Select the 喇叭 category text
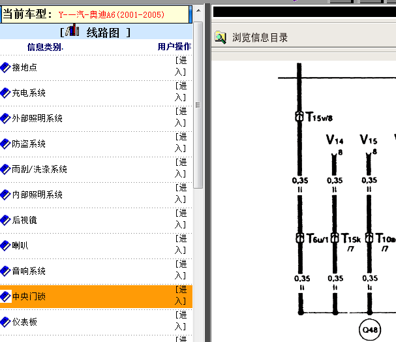Viewport: 396px width, 342px height. tap(20, 245)
